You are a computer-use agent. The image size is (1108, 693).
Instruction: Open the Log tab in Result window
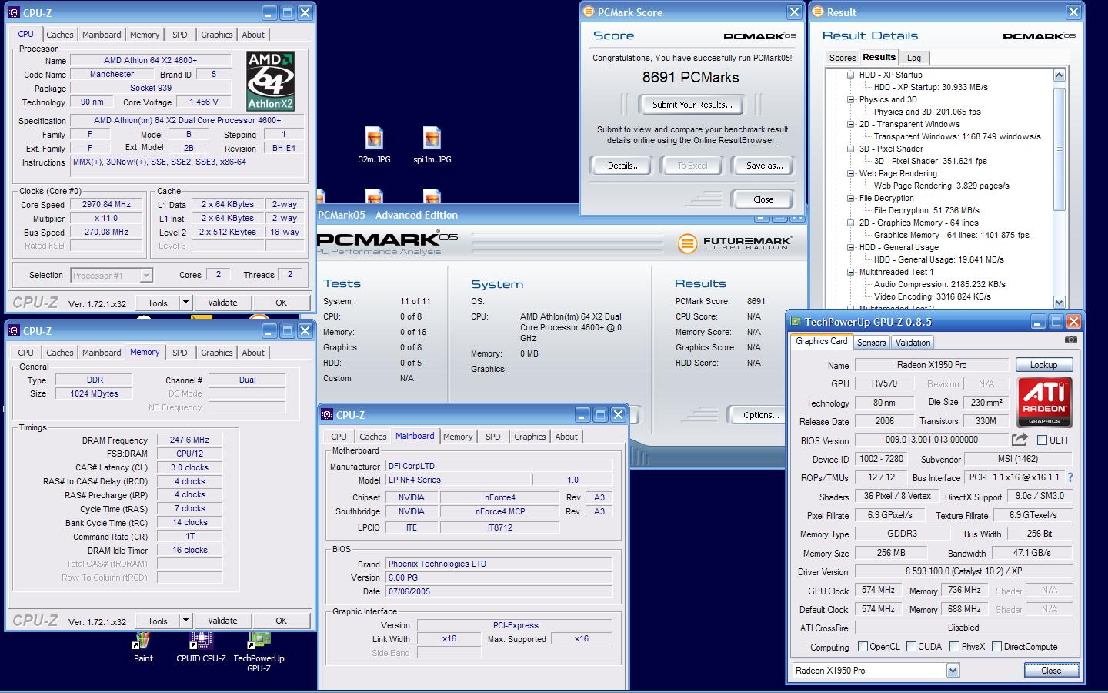[914, 58]
